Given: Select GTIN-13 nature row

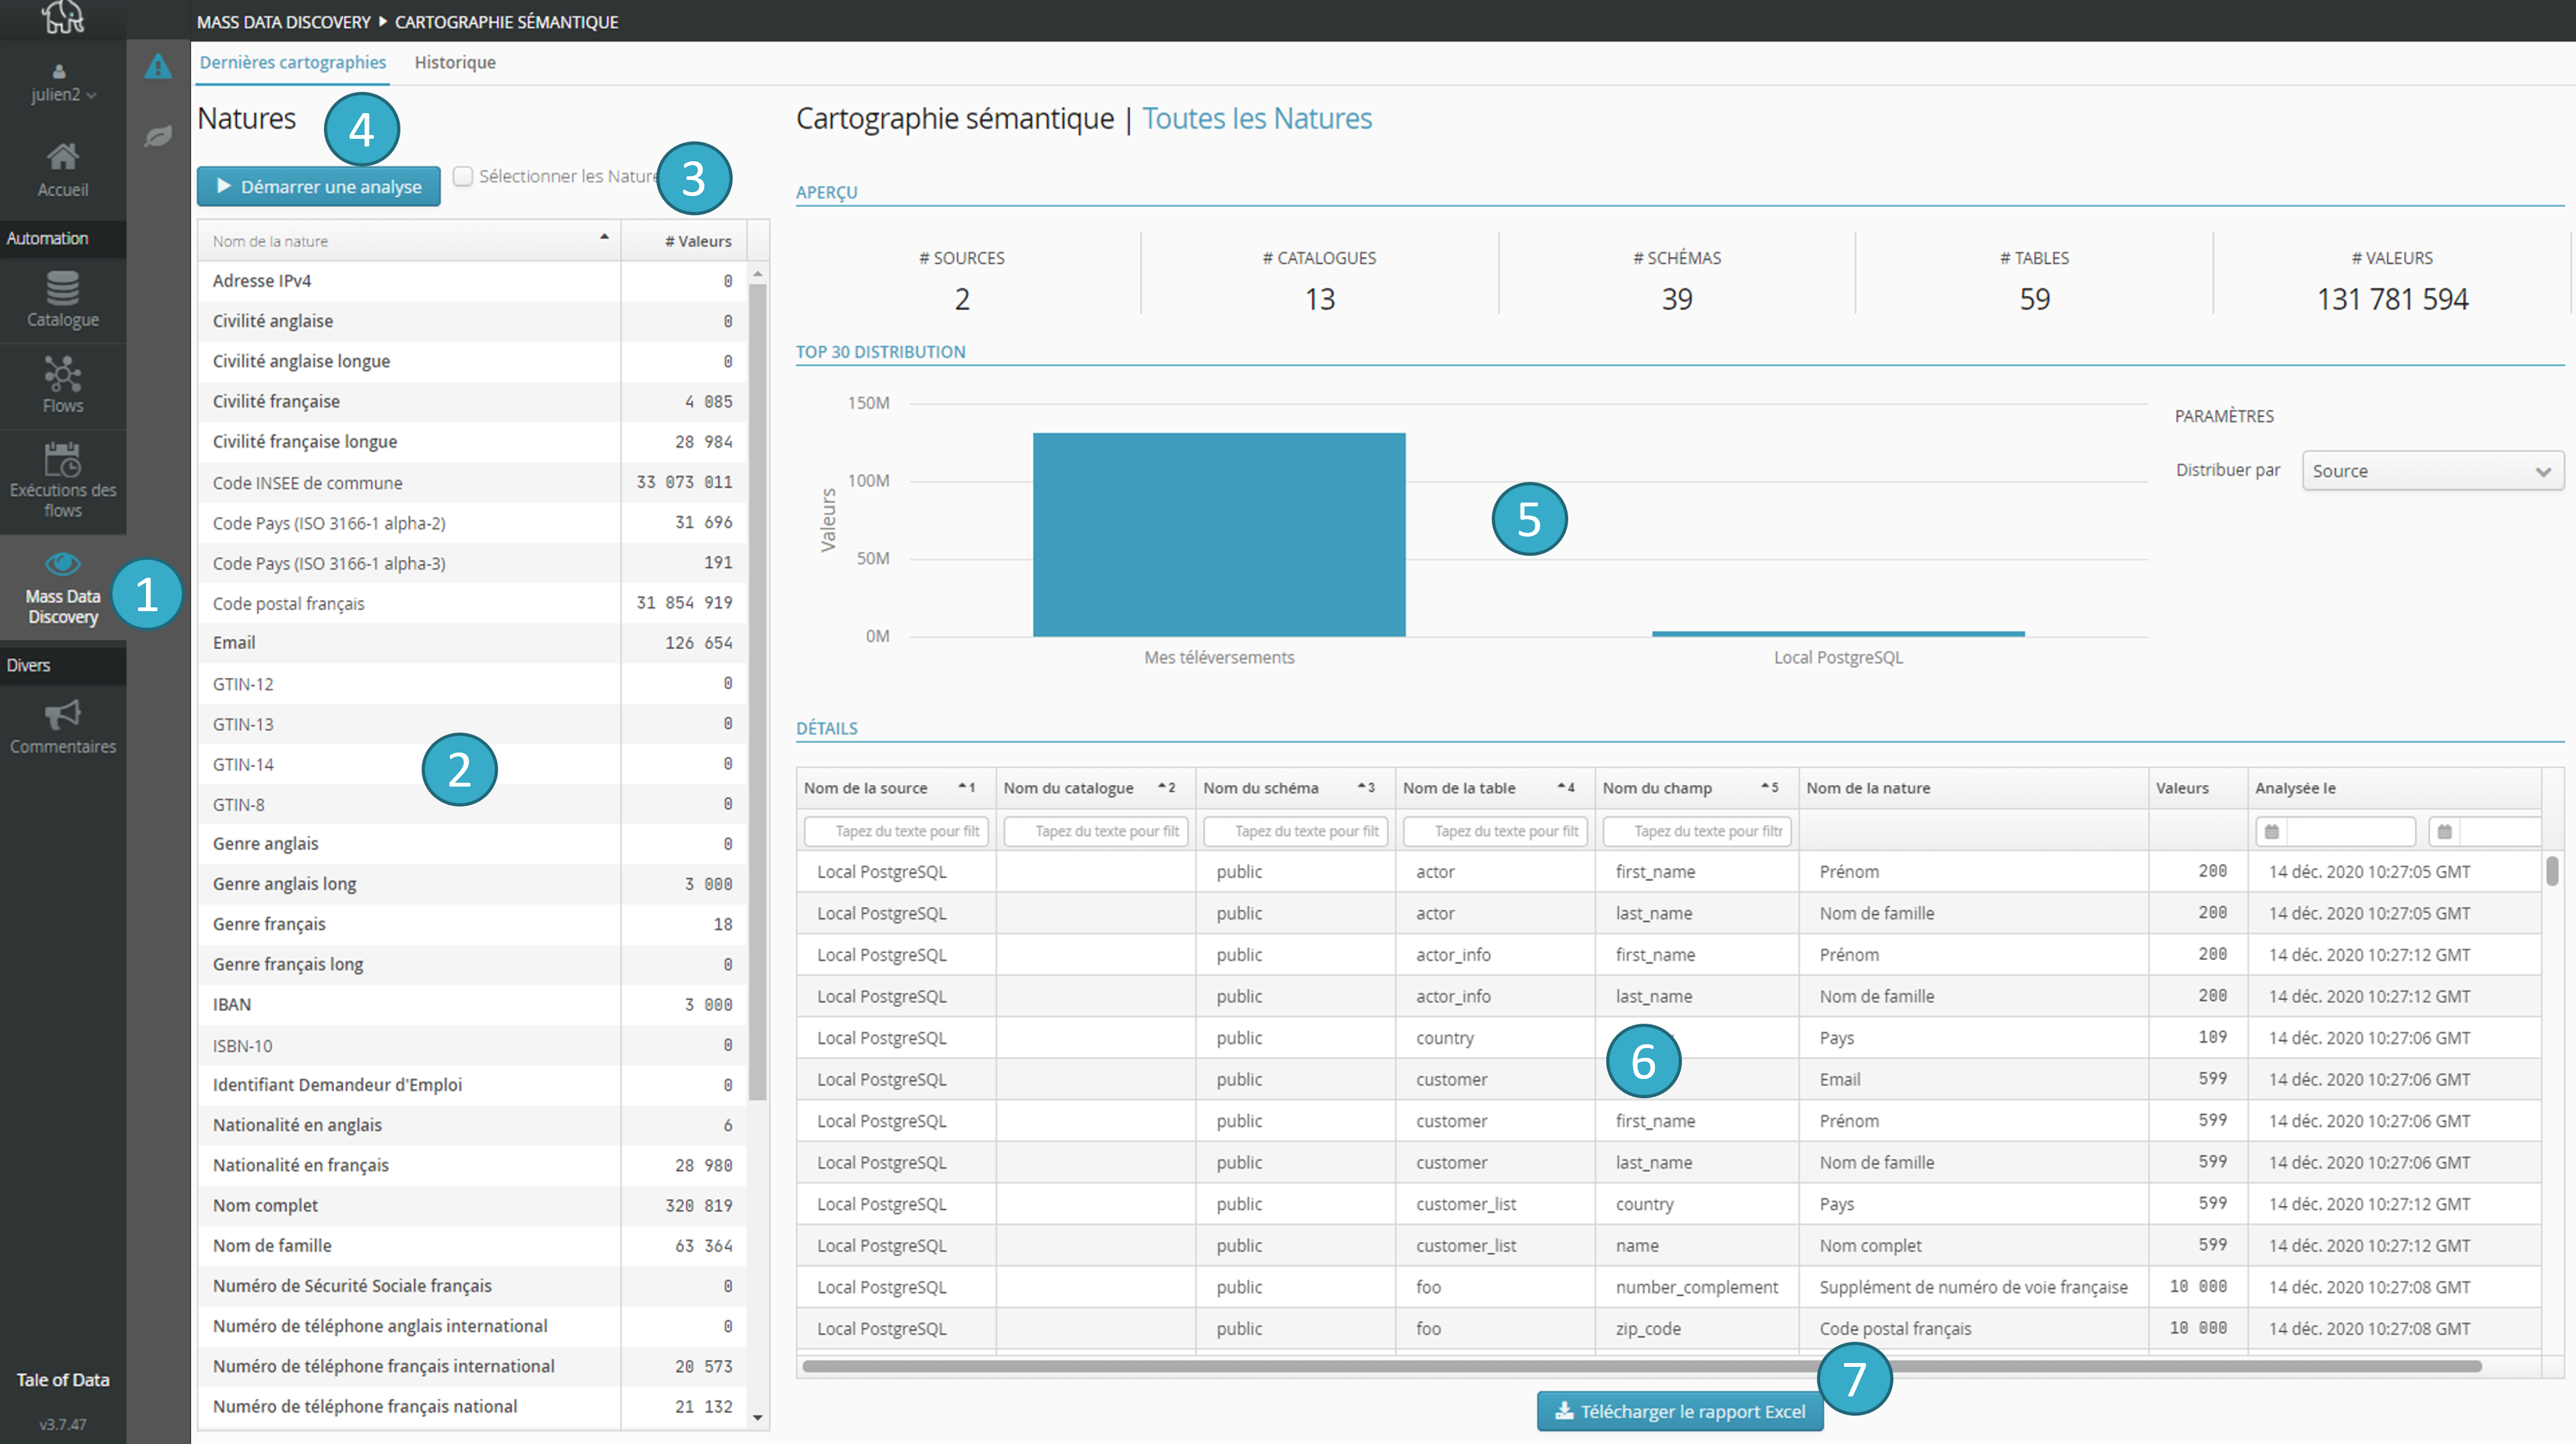Looking at the screenshot, I should pyautogui.click(x=472, y=724).
